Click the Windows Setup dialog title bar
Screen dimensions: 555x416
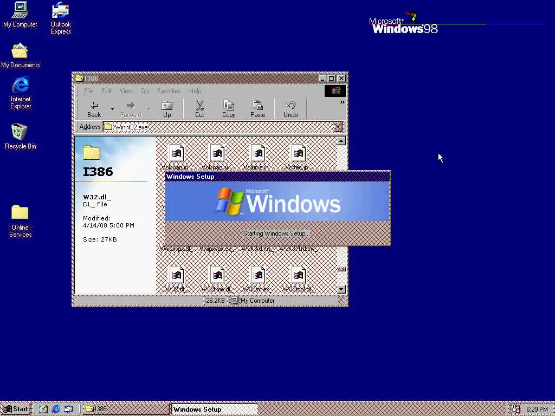277,177
